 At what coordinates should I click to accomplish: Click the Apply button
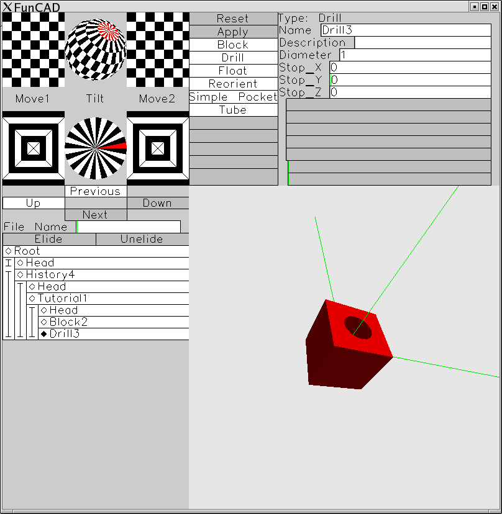coord(234,32)
